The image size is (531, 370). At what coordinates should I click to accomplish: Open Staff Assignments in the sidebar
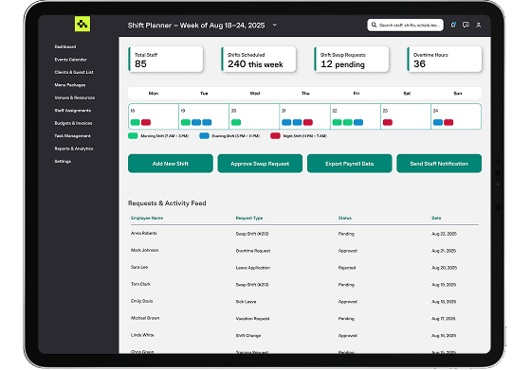point(73,111)
